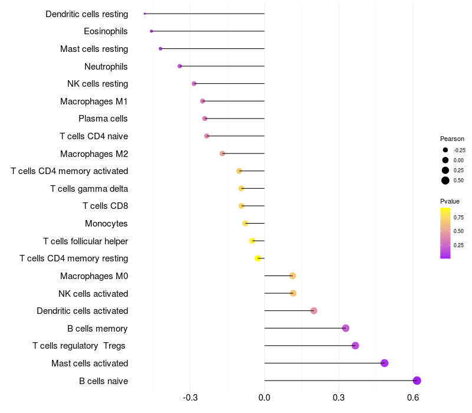Click the -0.25 Pearson size legend dot
Image resolution: width=472 pixels, height=413 pixels.
[445, 150]
